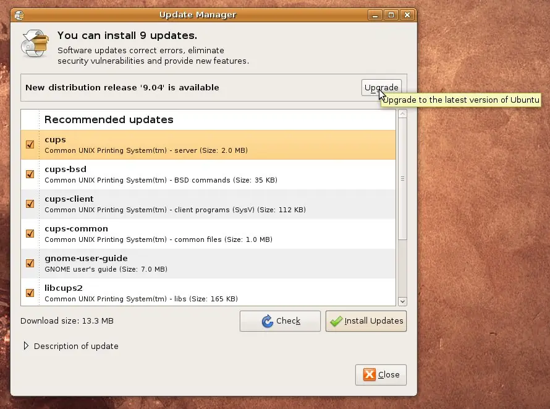Click 'server (Size: 2.0 MB)' description text

tap(211, 150)
